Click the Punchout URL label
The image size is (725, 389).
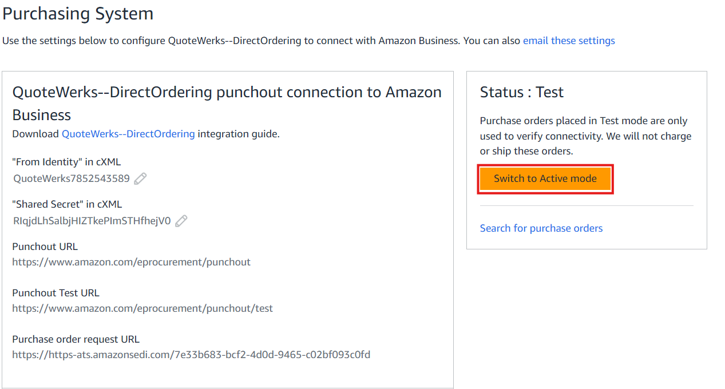point(45,247)
